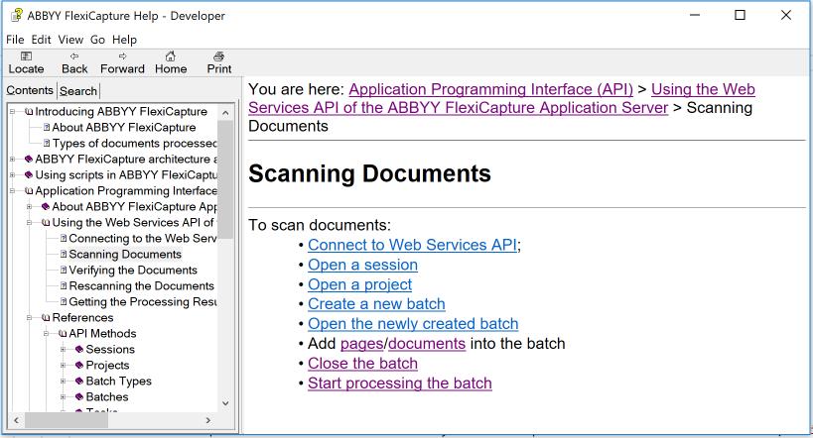The width and height of the screenshot is (813, 438).
Task: Expand the Batches tree node
Action: [63, 397]
